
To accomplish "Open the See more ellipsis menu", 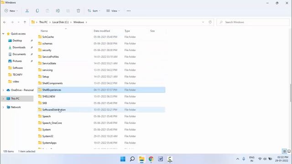I will click(x=129, y=11).
